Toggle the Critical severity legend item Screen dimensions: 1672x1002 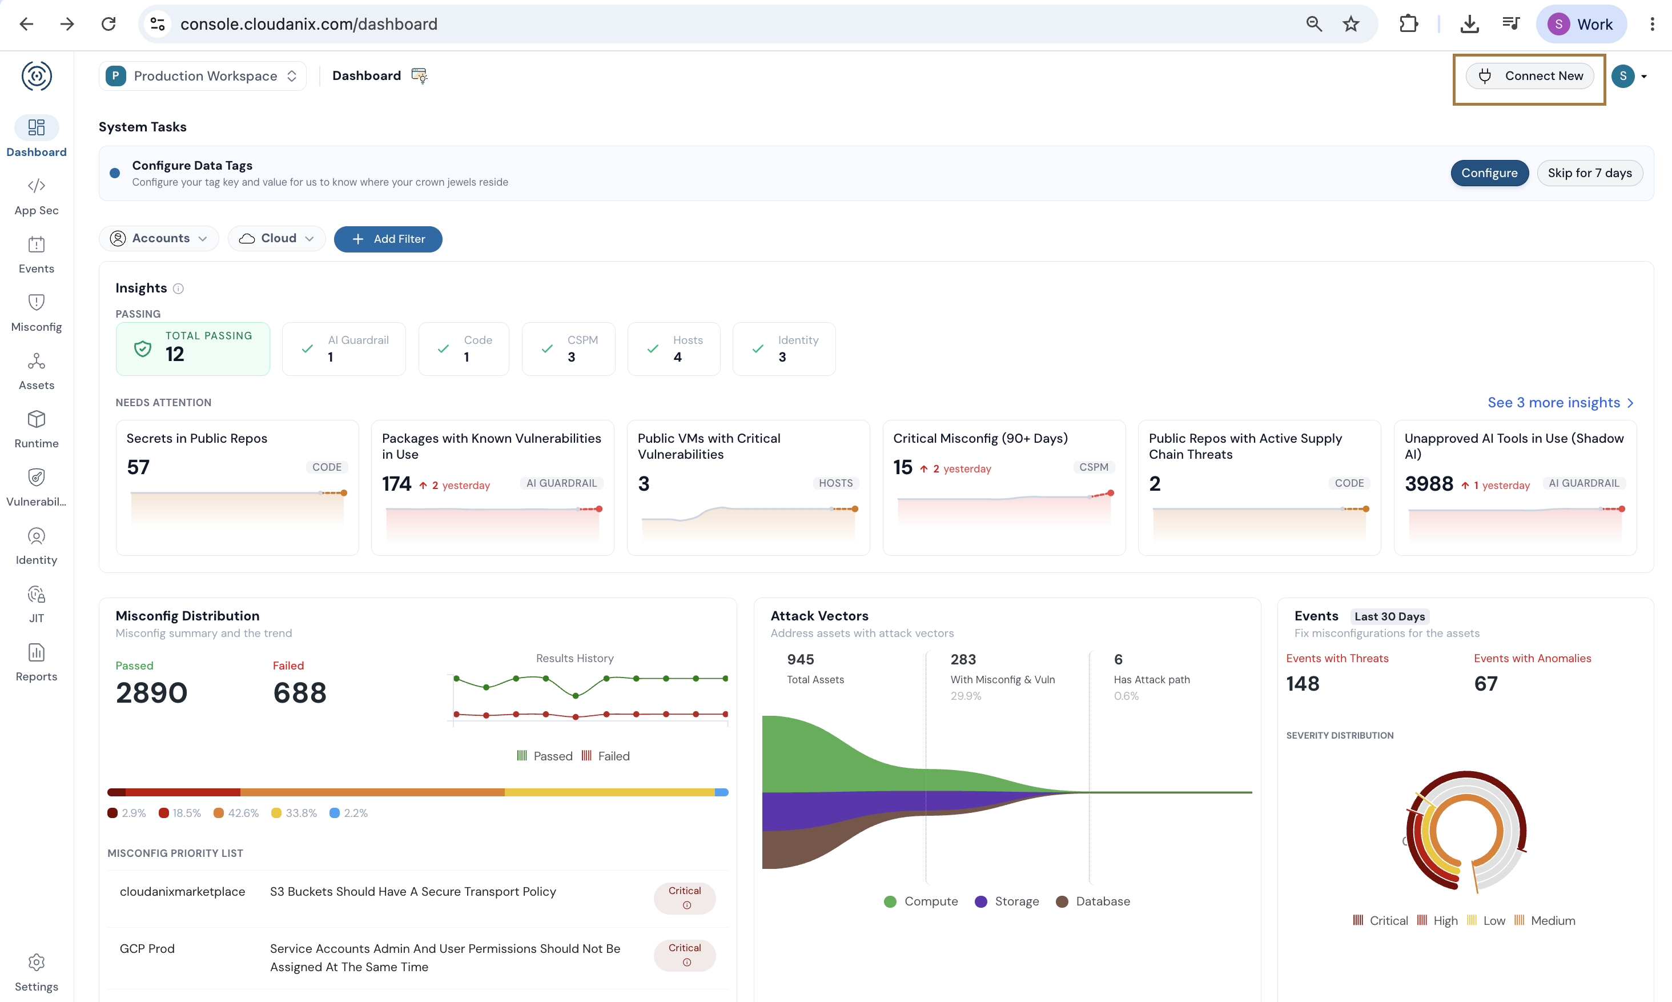coord(1381,920)
